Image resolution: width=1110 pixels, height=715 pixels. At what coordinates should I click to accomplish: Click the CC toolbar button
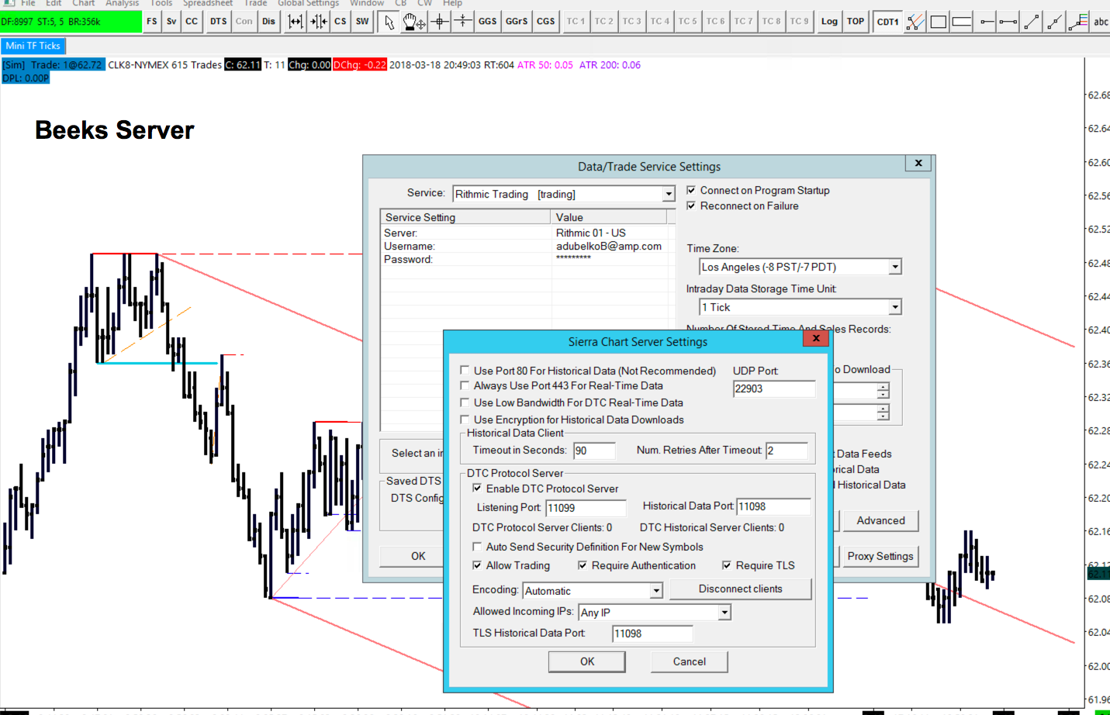[x=192, y=22]
